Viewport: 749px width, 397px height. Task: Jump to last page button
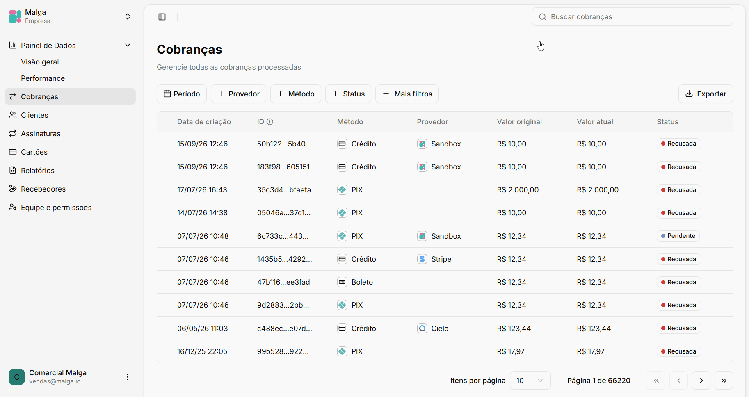[724, 381]
